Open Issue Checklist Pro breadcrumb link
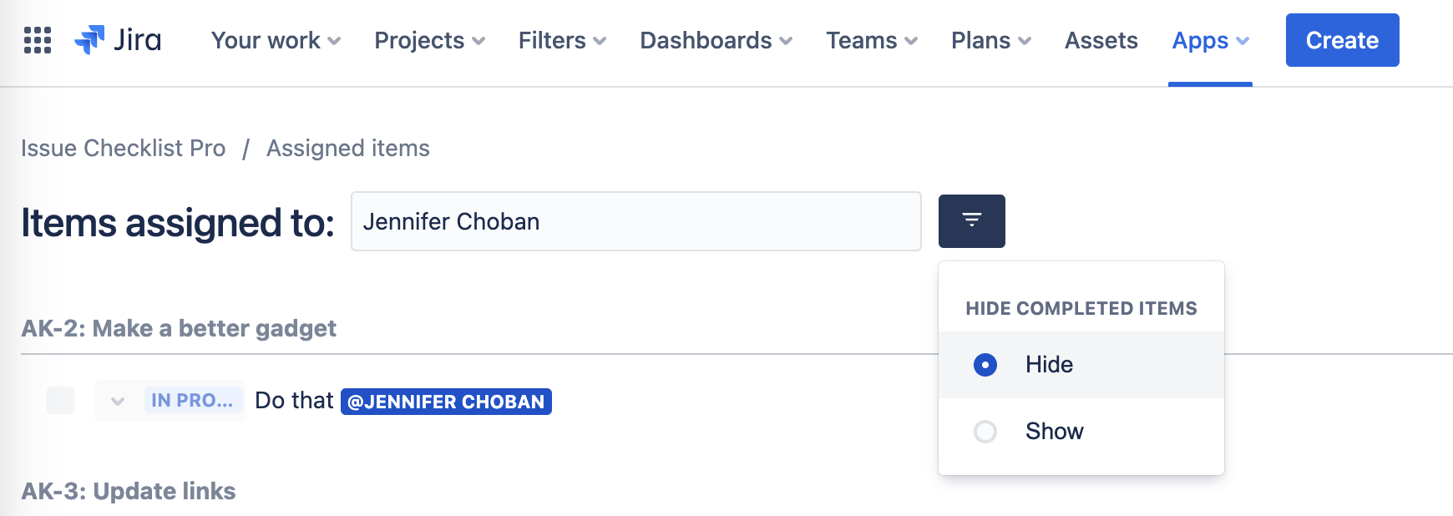The image size is (1453, 516). tap(123, 149)
